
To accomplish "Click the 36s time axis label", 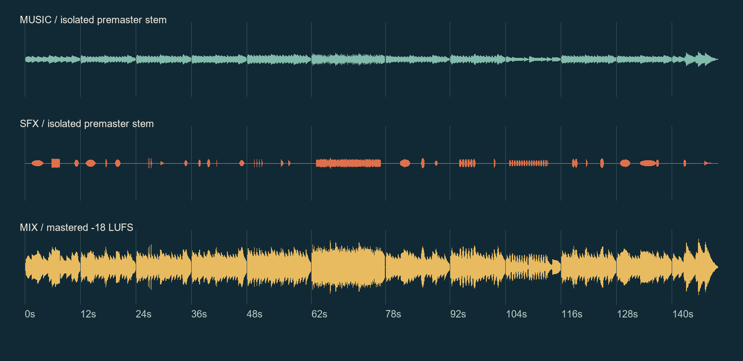I will pyautogui.click(x=199, y=314).
